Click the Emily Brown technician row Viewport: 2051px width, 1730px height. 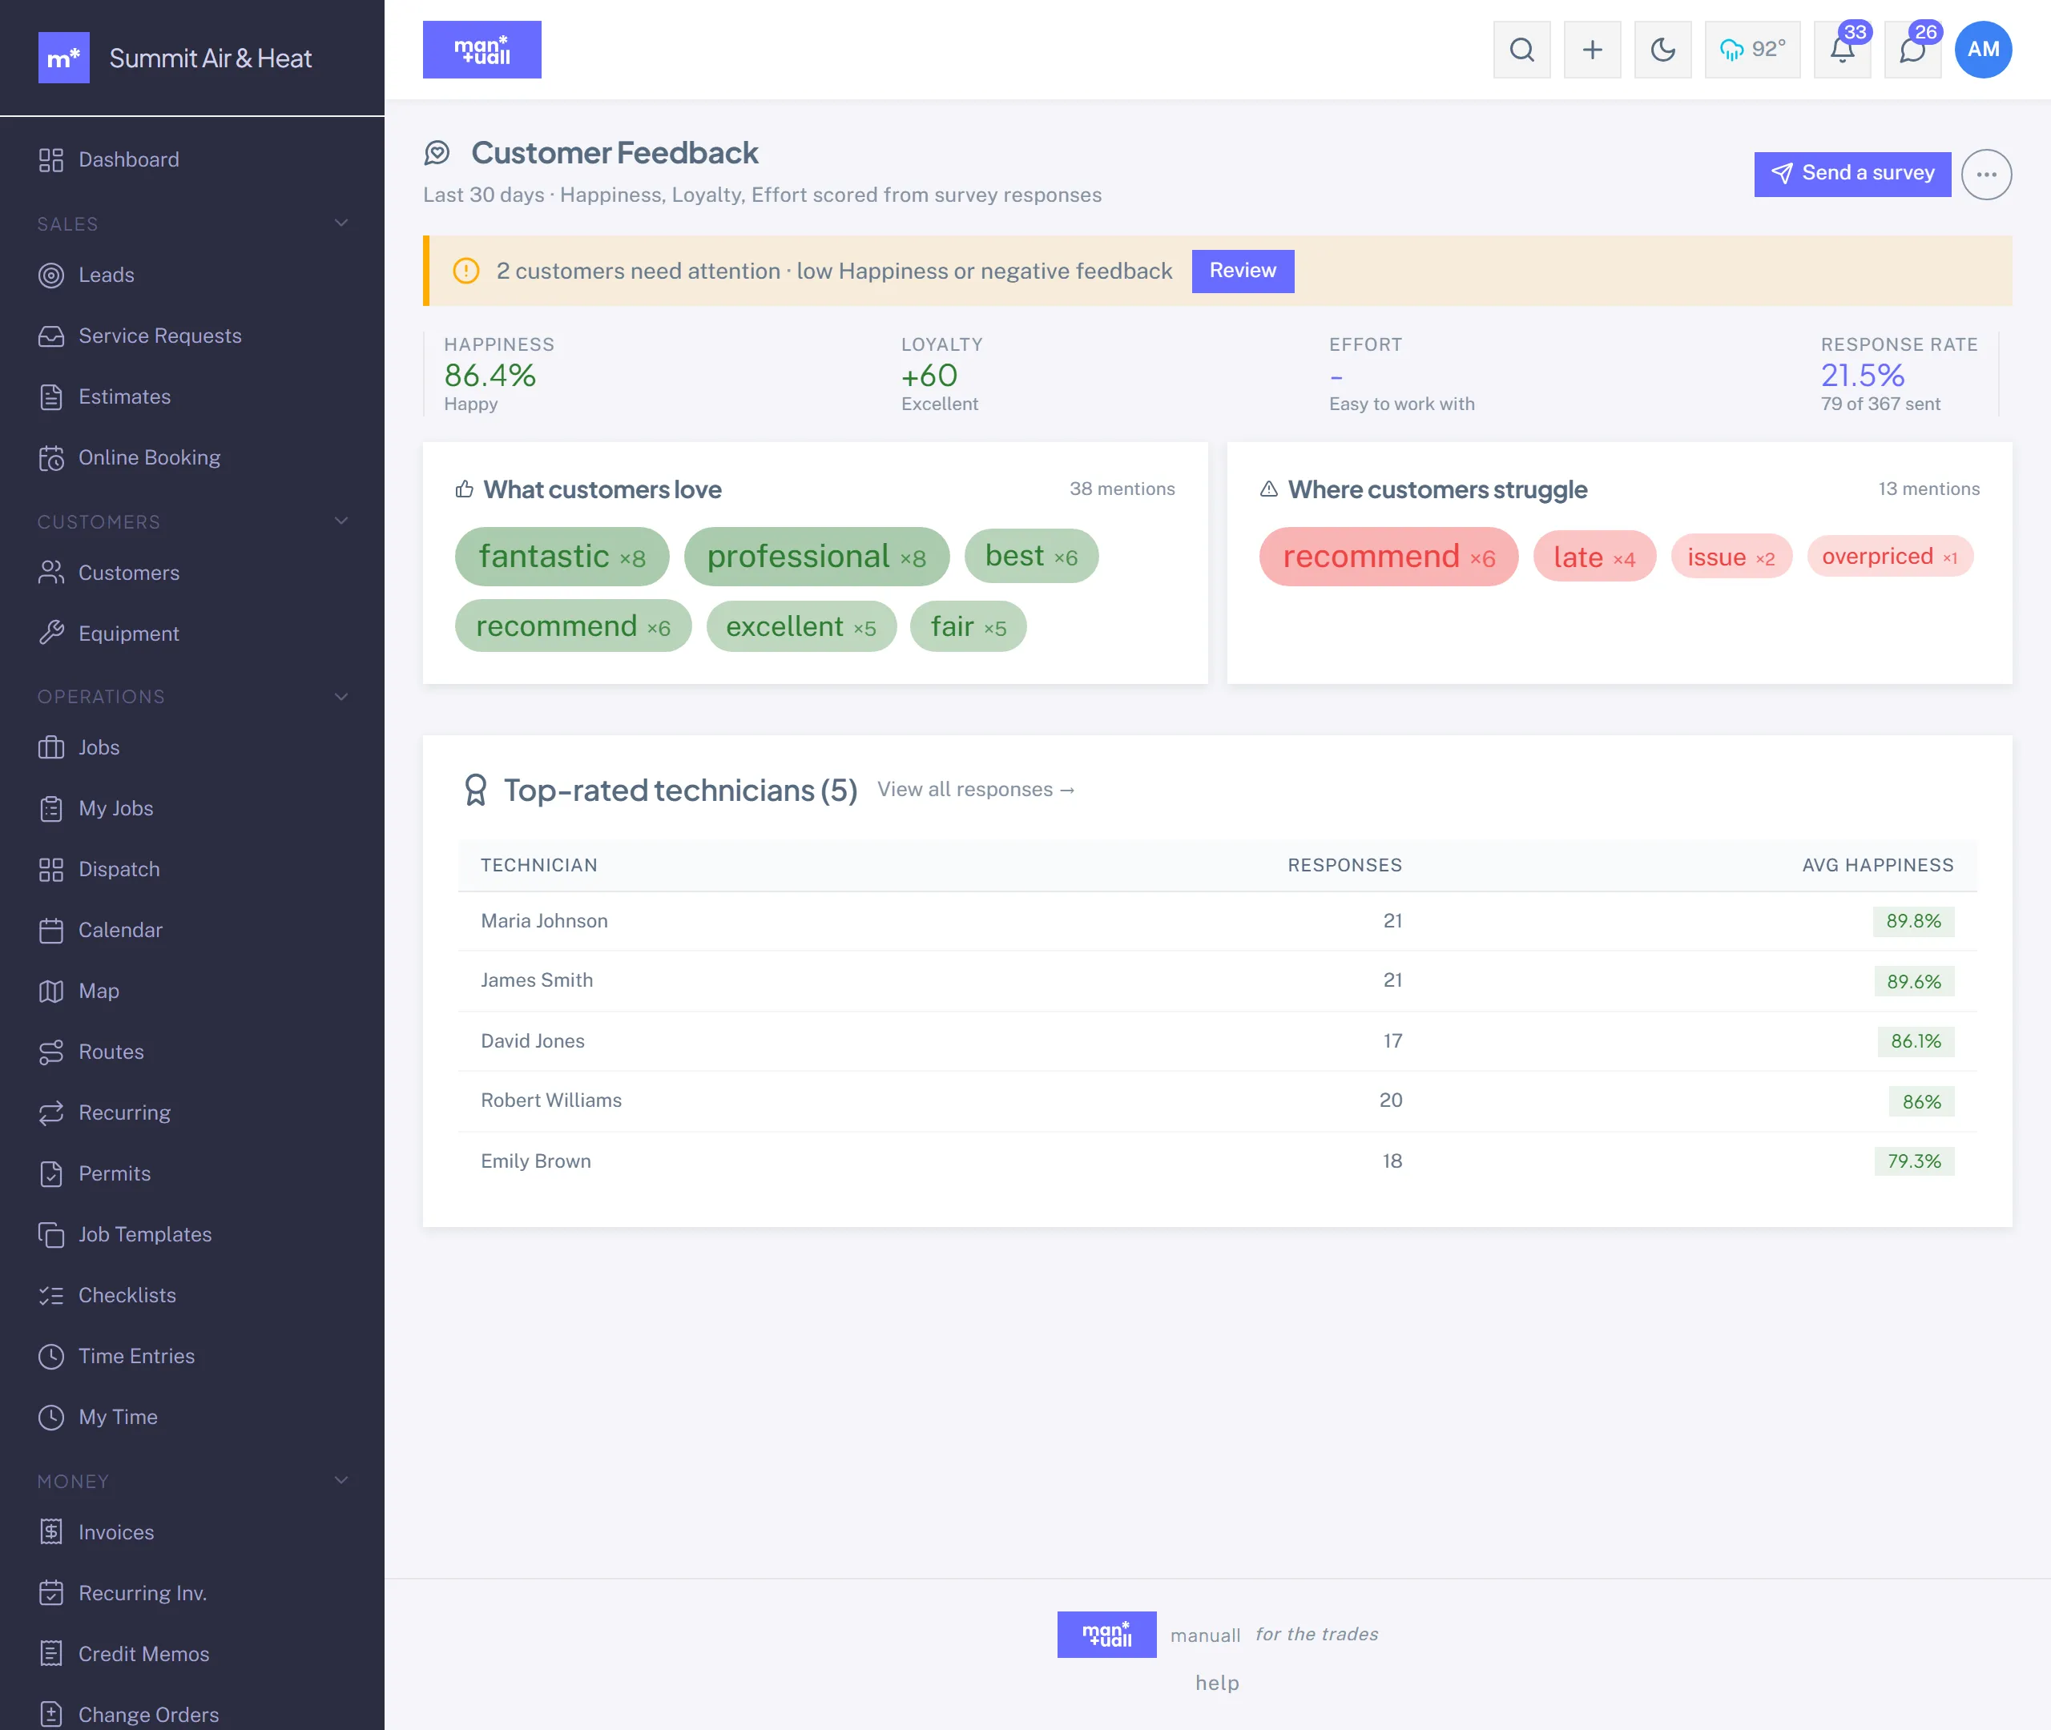coord(1217,1161)
